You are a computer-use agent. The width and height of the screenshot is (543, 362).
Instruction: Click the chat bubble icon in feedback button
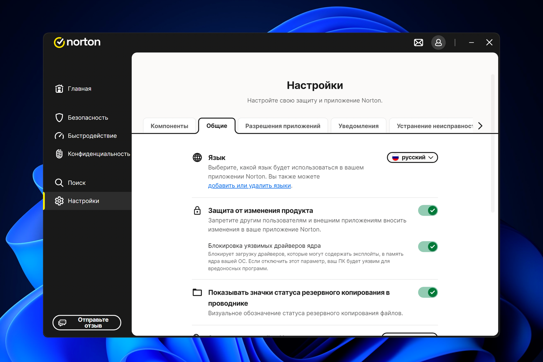[x=62, y=323]
